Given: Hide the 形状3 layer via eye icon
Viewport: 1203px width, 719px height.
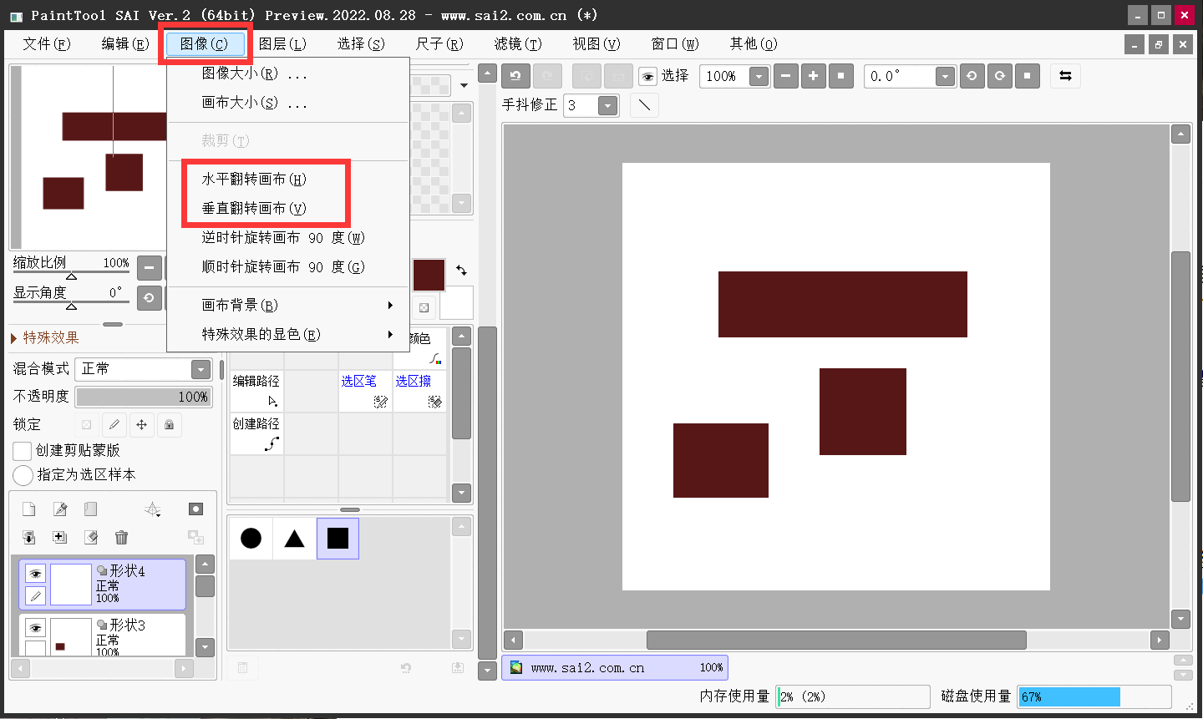Looking at the screenshot, I should (x=35, y=628).
